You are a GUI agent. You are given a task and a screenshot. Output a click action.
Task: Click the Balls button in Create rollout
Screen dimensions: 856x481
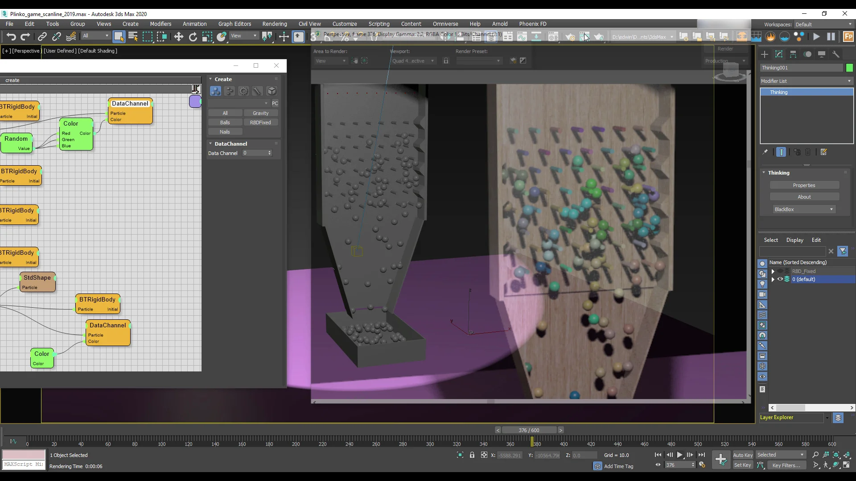pyautogui.click(x=225, y=122)
